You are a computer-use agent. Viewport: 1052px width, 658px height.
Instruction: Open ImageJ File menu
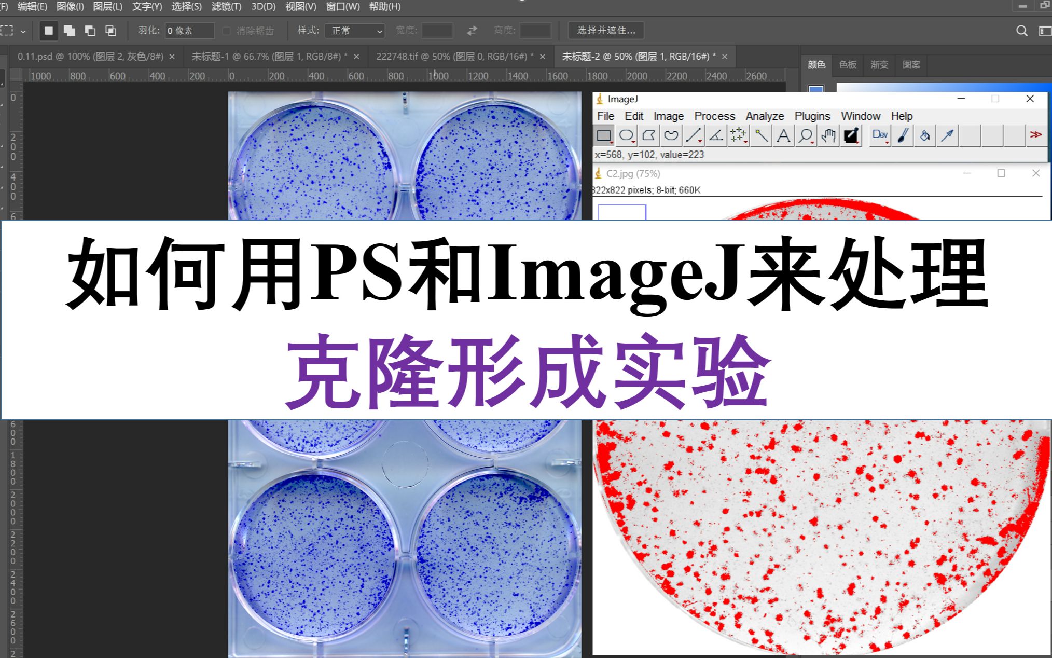click(x=605, y=116)
